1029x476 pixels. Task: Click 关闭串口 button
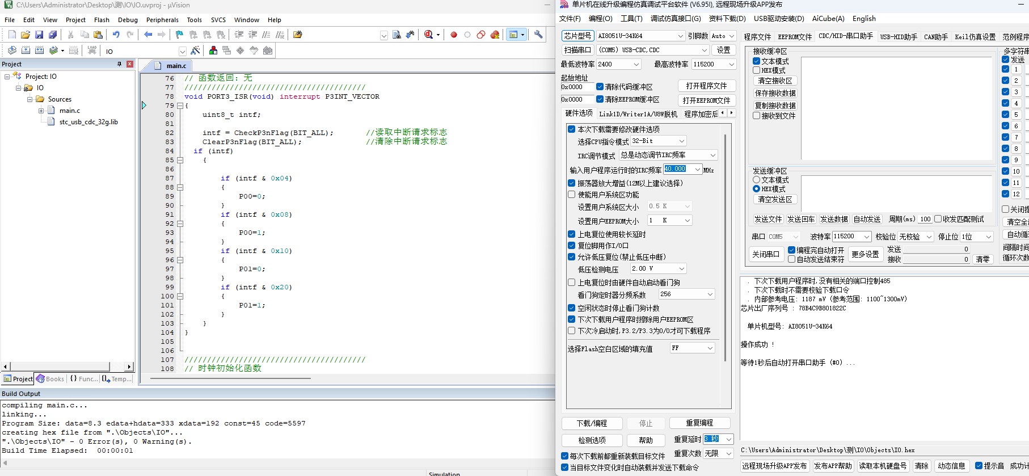[x=766, y=254]
